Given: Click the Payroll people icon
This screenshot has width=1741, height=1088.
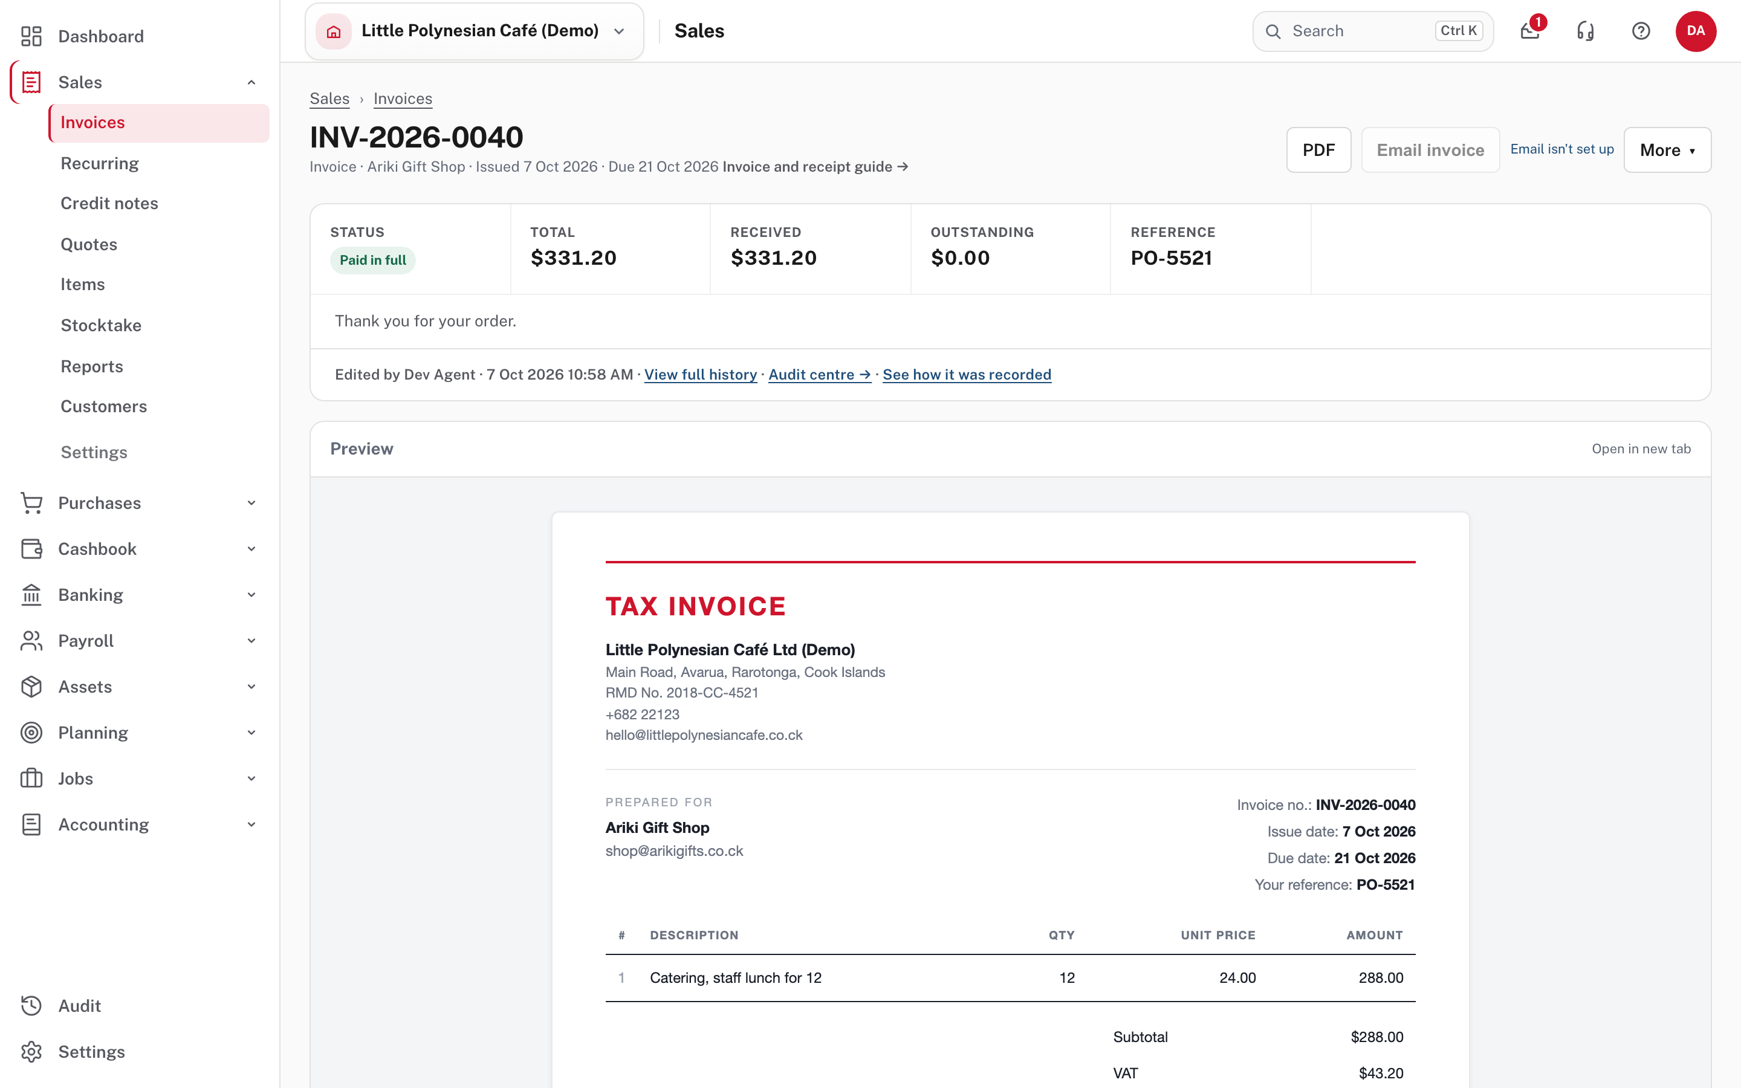Looking at the screenshot, I should pos(31,641).
